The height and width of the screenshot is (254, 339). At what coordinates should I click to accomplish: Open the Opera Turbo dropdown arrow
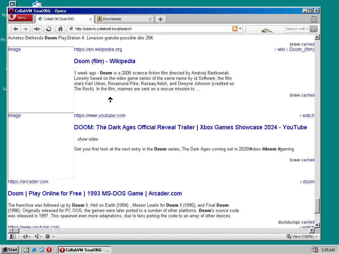pyautogui.click(x=53, y=237)
